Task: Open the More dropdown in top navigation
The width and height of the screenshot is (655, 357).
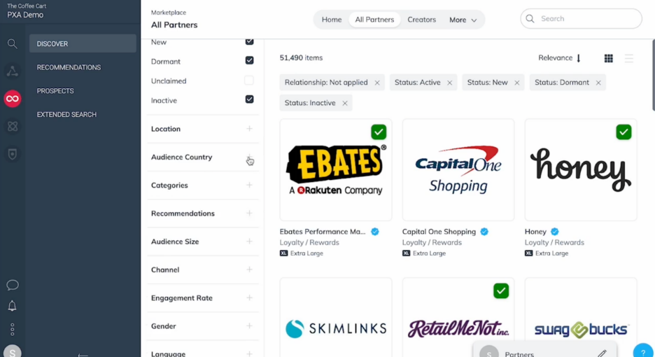Action: point(463,20)
